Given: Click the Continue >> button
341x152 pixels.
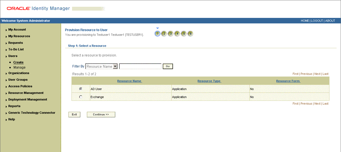Looking at the screenshot, I should [x=101, y=115].
